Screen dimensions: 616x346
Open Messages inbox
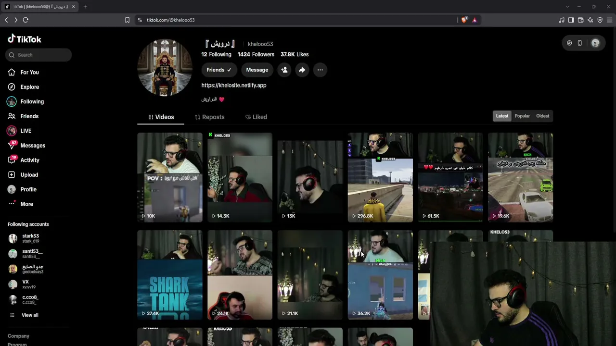[x=33, y=146]
